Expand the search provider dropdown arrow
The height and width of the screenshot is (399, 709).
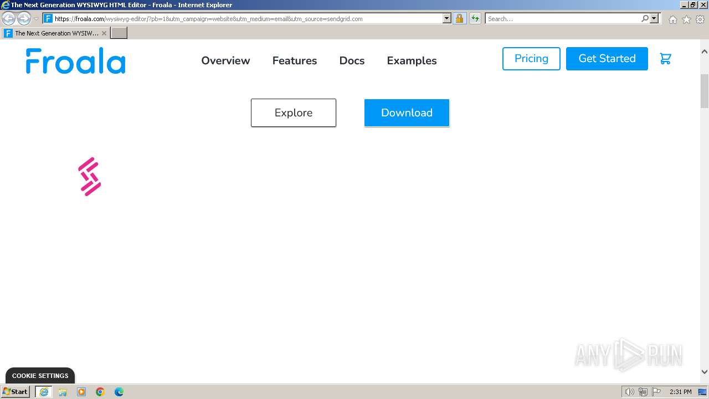(654, 19)
